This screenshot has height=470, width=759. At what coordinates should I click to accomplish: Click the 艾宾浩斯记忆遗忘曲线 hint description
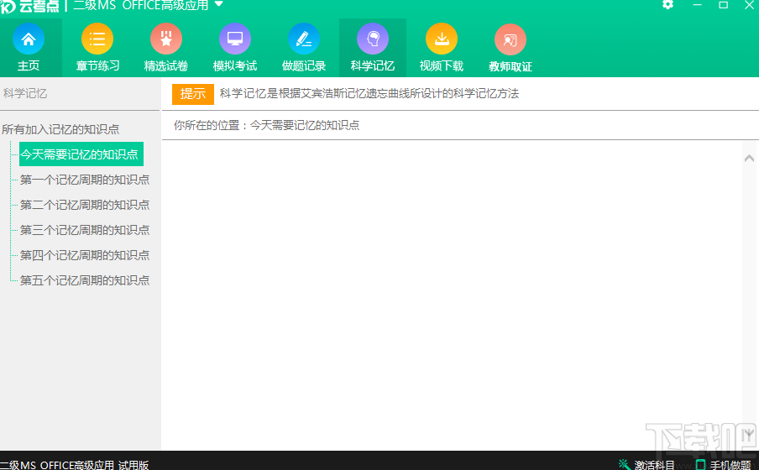[369, 93]
